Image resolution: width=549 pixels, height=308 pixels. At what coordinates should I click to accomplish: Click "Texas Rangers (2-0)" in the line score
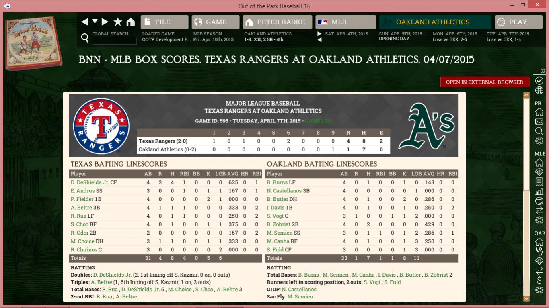coord(163,141)
